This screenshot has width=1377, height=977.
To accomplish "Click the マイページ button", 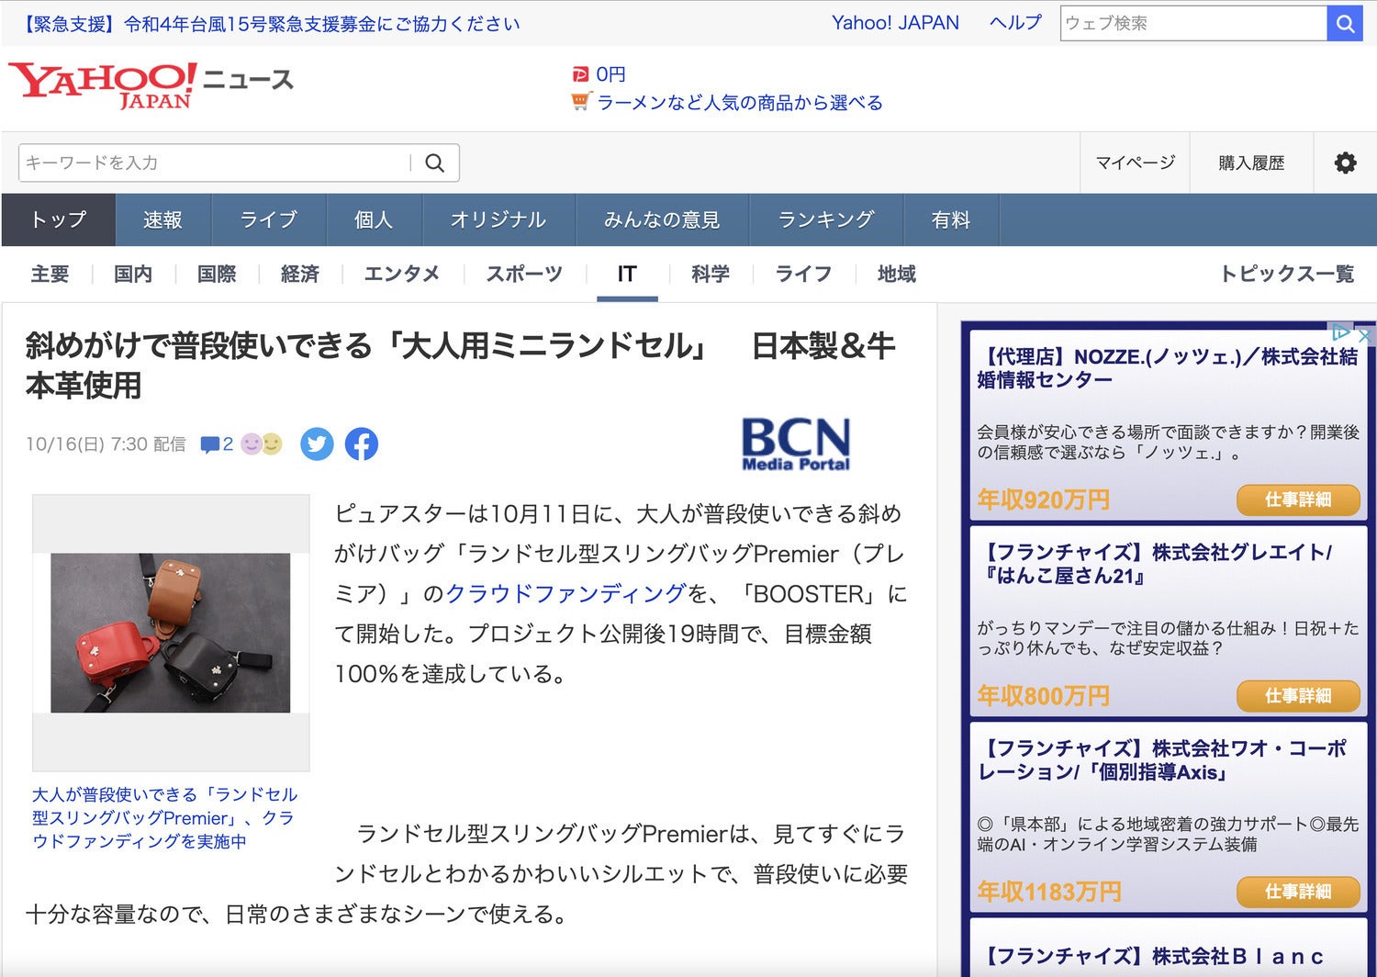I will pyautogui.click(x=1135, y=163).
